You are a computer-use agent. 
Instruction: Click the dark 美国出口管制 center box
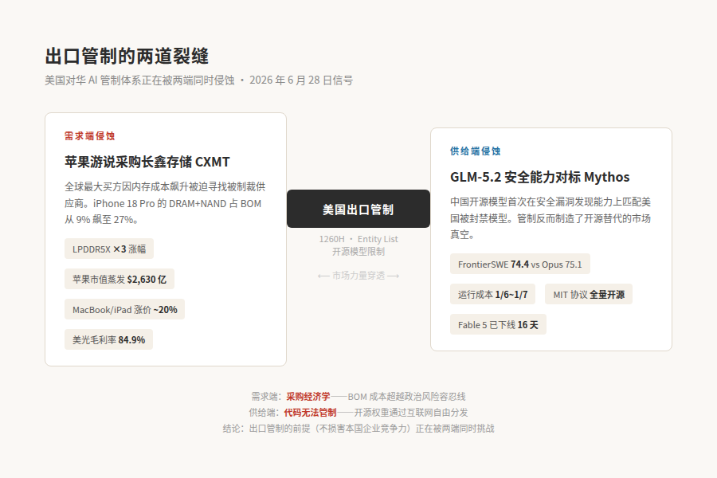pos(358,209)
